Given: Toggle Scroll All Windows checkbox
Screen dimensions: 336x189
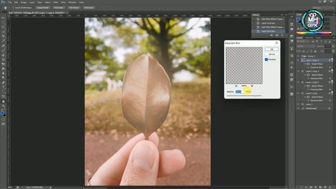Looking at the screenshot, I should [13, 8].
